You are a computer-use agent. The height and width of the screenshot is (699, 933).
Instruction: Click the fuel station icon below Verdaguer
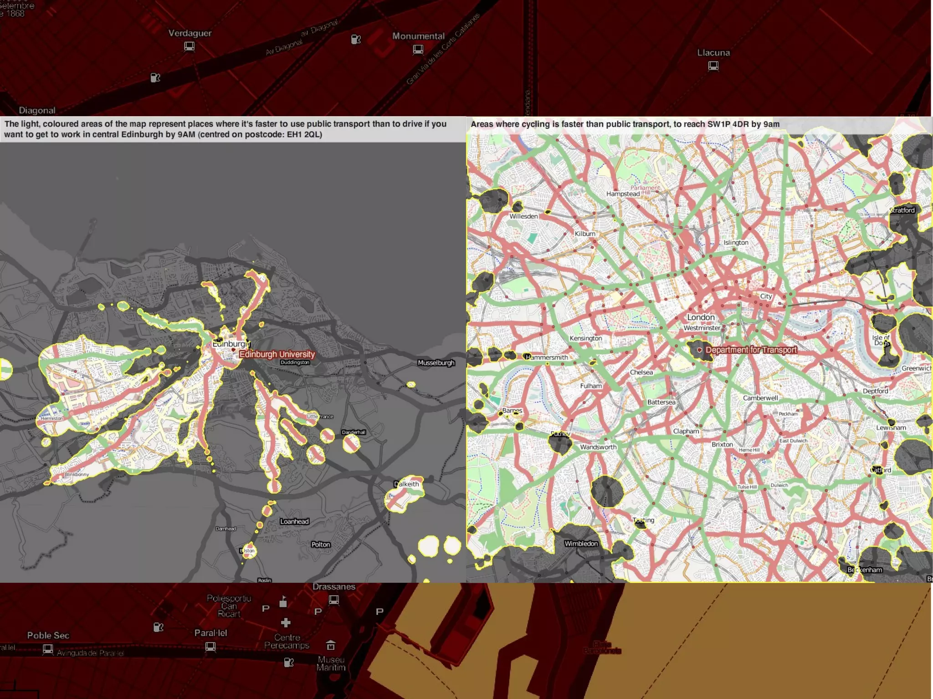click(x=155, y=78)
